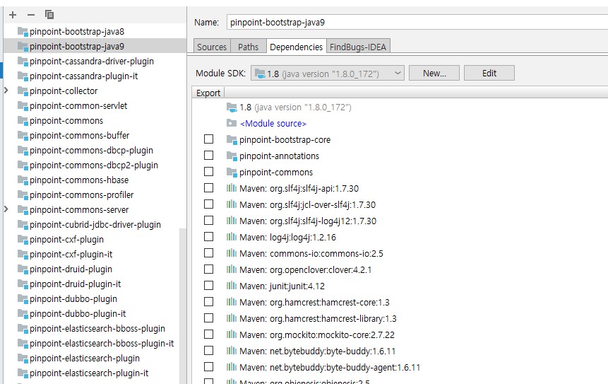
Task: Toggle export checkbox for pinpoint-commons dependency
Action: [208, 172]
